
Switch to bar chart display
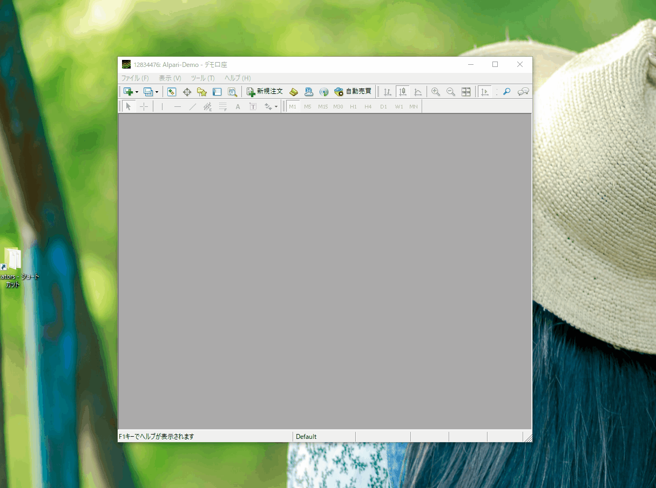(x=388, y=92)
